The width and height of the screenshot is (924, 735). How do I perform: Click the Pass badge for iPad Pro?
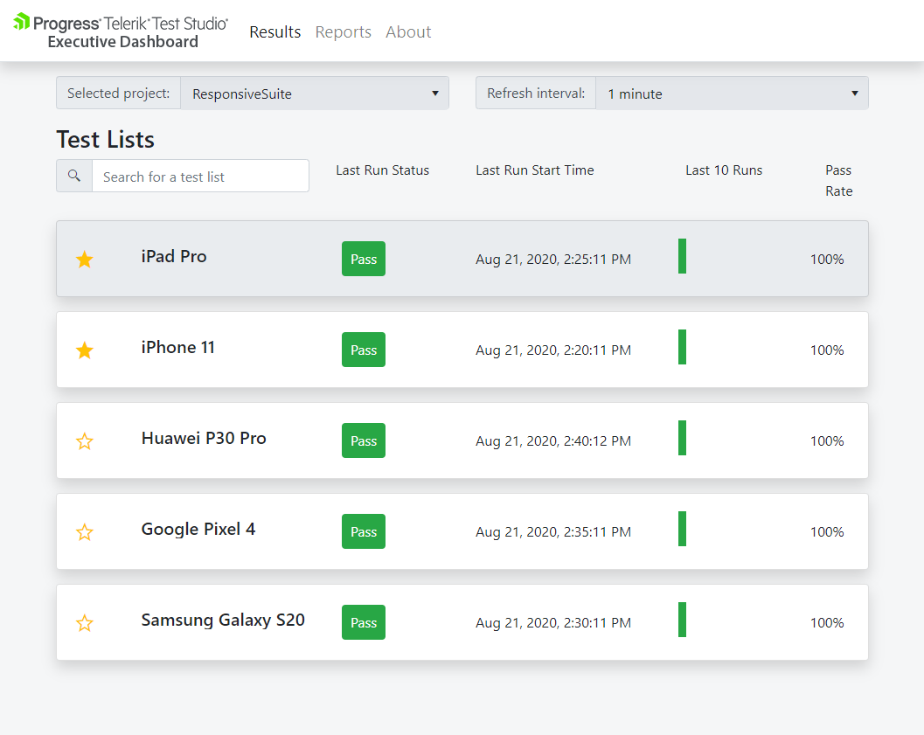pos(364,259)
